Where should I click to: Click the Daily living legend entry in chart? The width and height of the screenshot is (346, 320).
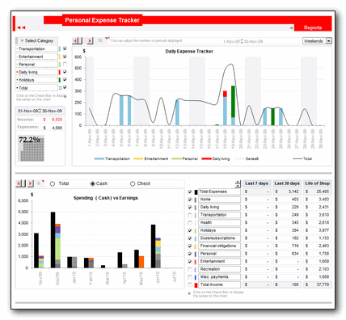(x=215, y=158)
